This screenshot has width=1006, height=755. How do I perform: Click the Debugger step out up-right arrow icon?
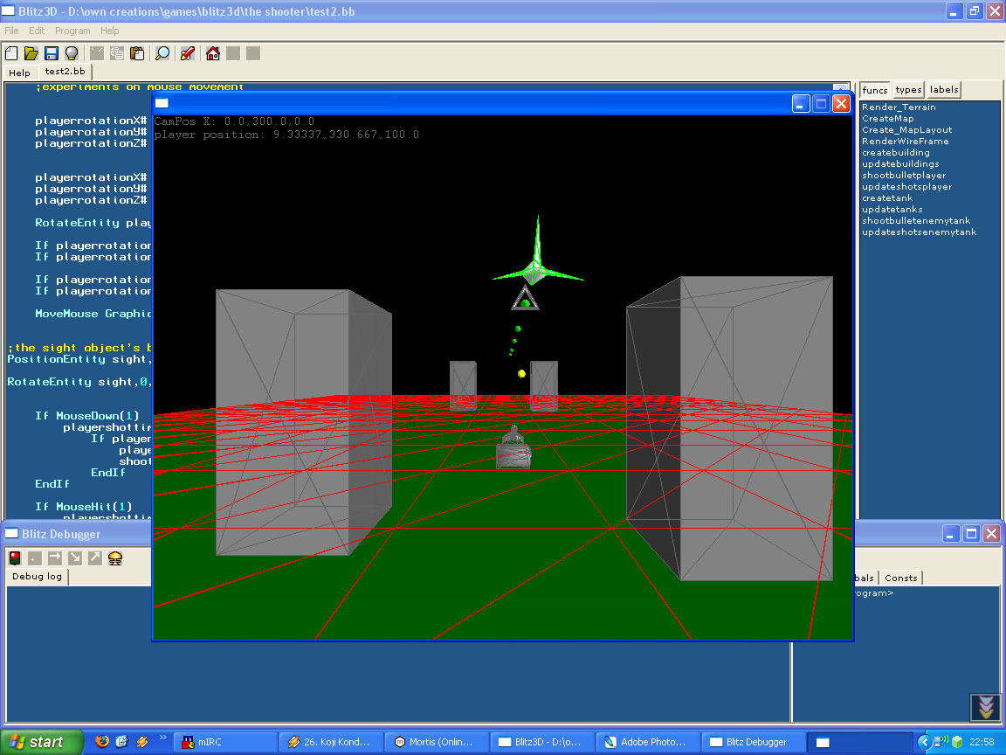click(95, 558)
